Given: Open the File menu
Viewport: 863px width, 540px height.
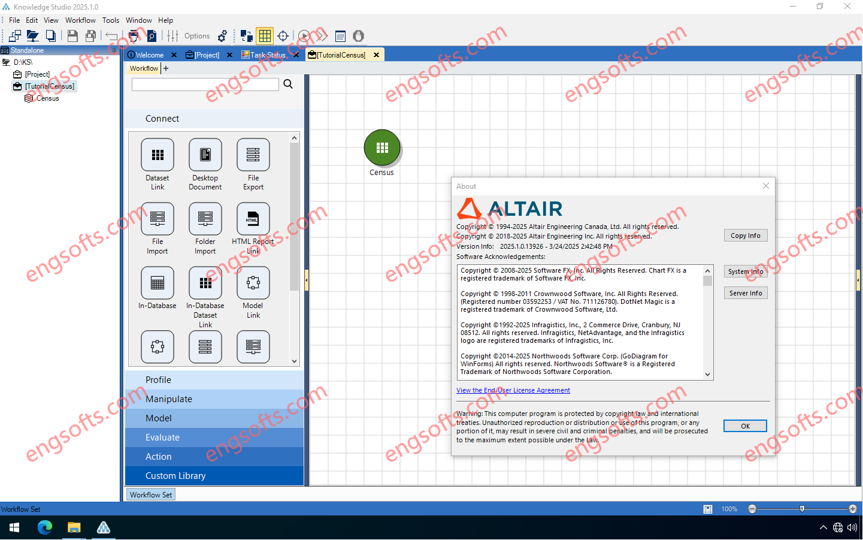Looking at the screenshot, I should pos(14,20).
